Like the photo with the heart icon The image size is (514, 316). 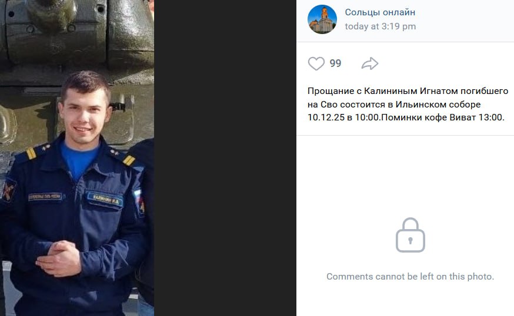tap(316, 63)
